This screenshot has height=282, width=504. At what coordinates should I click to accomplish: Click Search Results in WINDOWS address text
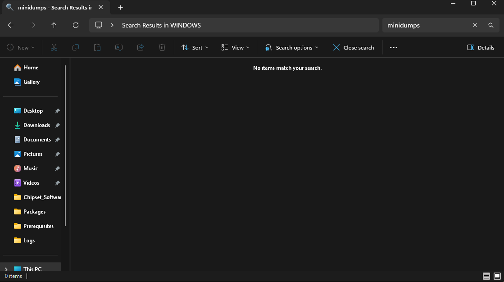tap(161, 25)
